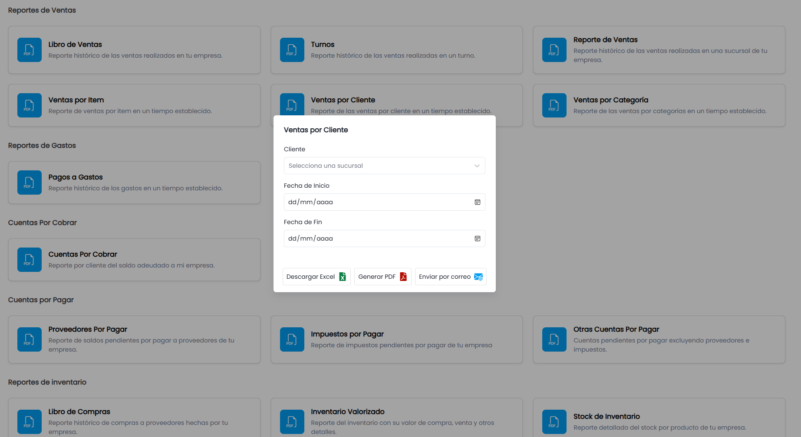Image resolution: width=801 pixels, height=437 pixels.
Task: Click the PDF icon for Reporte de Ventas
Action: point(554,50)
